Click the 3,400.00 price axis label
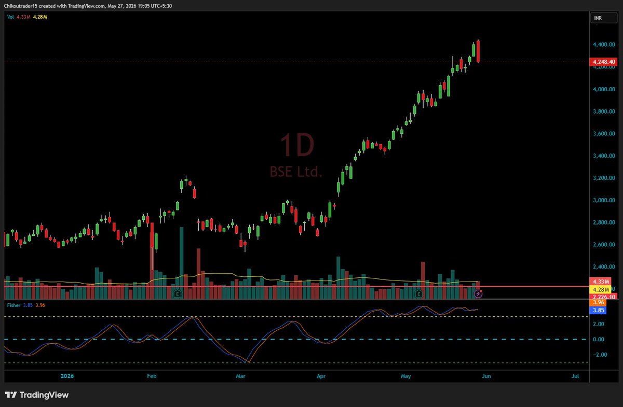 [605, 156]
